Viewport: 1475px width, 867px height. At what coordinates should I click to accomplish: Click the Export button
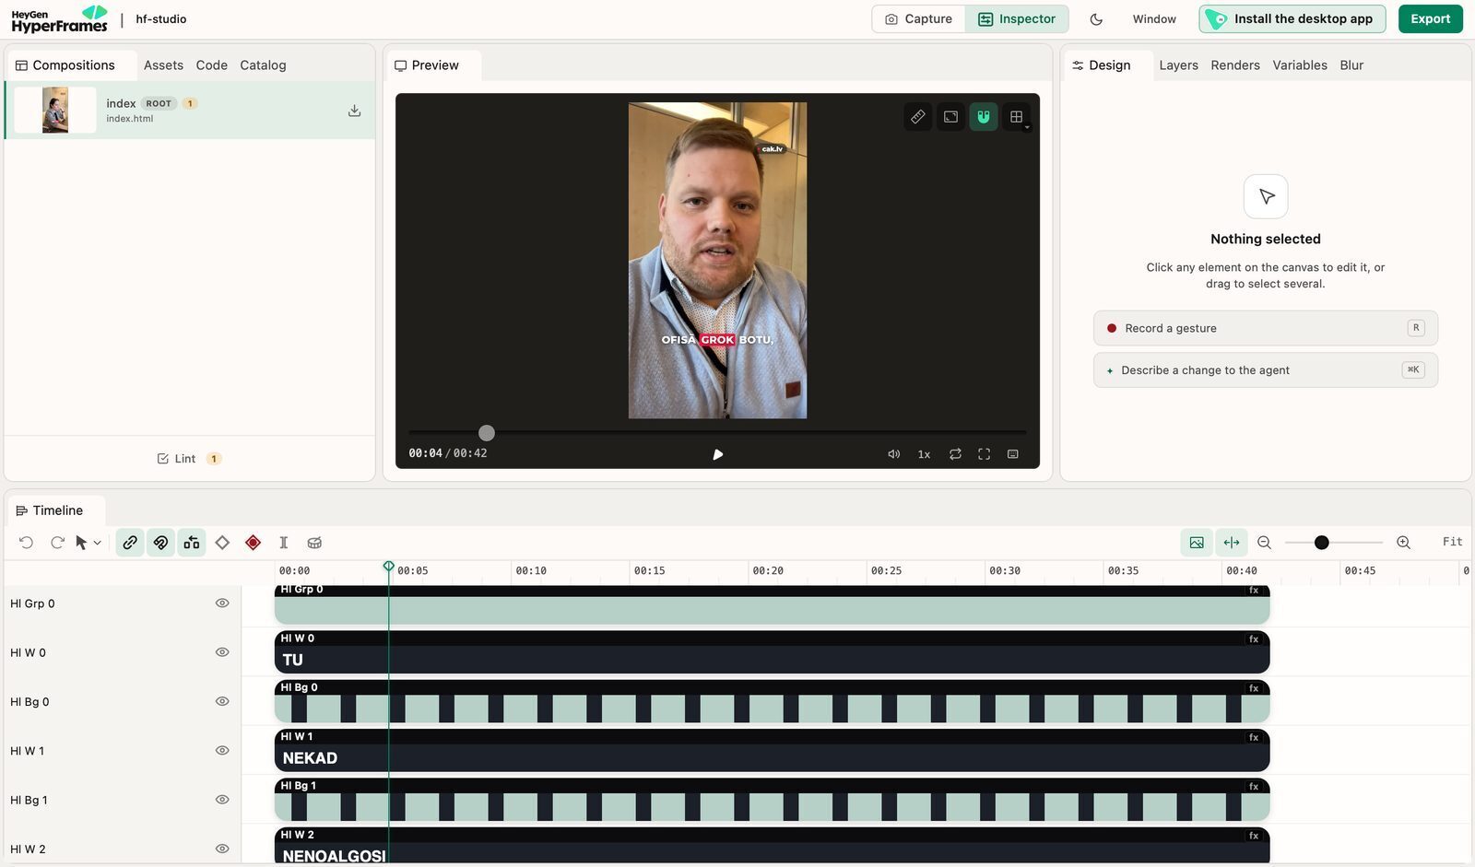pyautogui.click(x=1430, y=18)
